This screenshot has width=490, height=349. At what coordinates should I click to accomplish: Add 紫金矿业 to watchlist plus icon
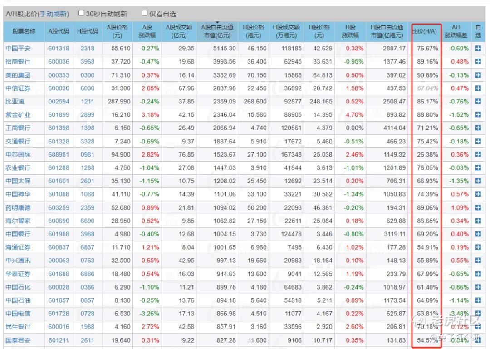(x=478, y=115)
